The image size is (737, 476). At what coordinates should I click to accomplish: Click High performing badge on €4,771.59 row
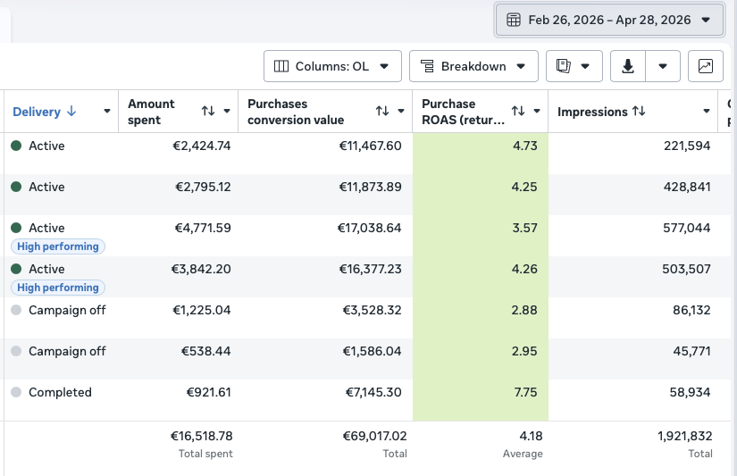[x=58, y=246]
